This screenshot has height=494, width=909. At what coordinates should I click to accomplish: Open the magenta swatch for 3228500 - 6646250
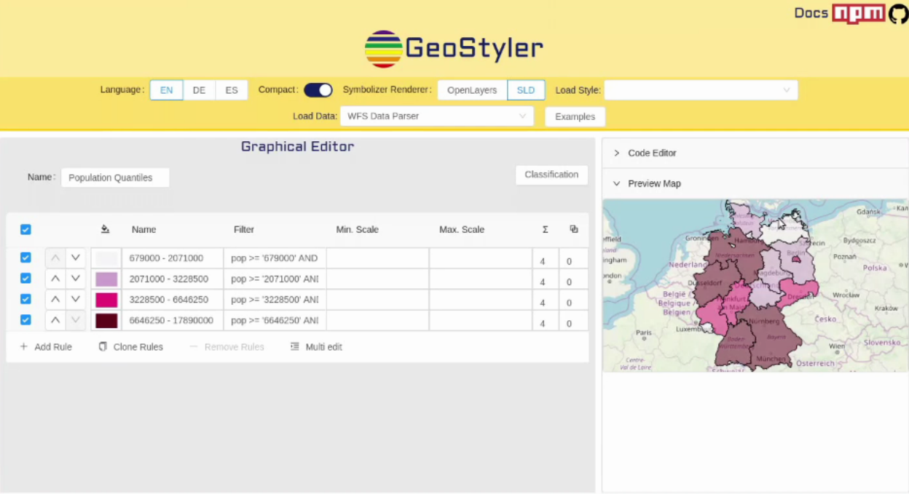point(106,300)
